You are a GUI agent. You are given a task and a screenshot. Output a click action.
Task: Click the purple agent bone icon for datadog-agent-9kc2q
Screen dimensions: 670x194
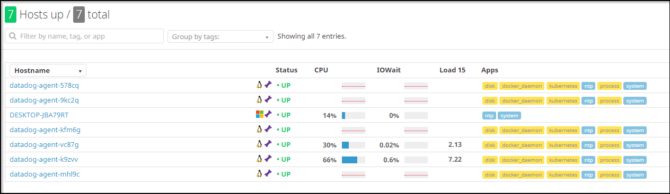pyautogui.click(x=268, y=99)
